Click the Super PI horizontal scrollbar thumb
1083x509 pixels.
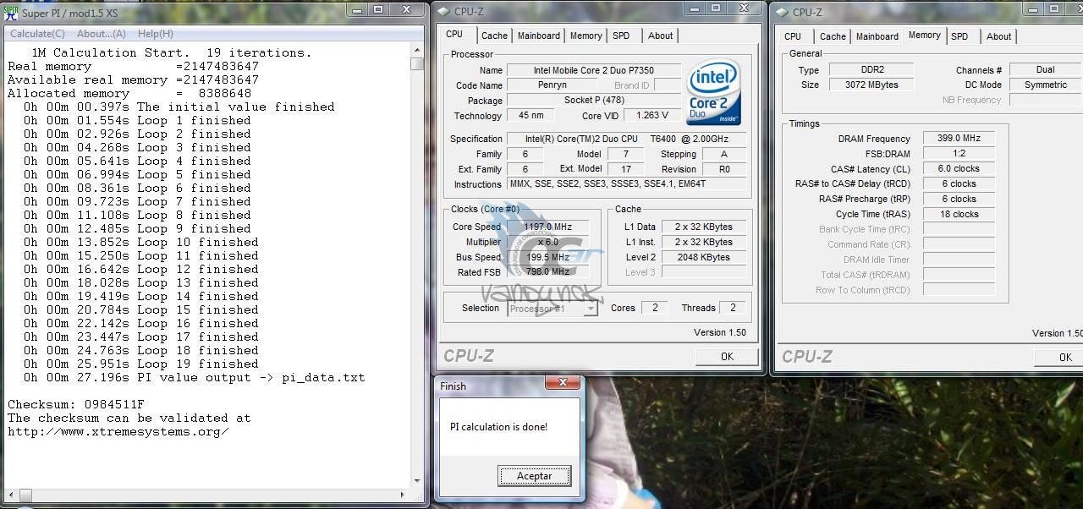[x=24, y=495]
